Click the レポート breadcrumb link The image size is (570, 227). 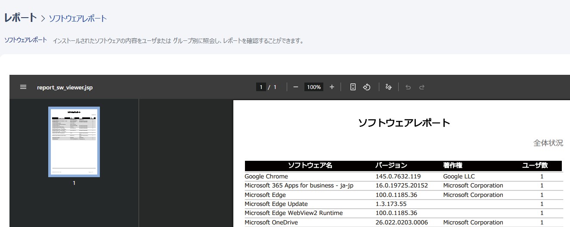21,18
